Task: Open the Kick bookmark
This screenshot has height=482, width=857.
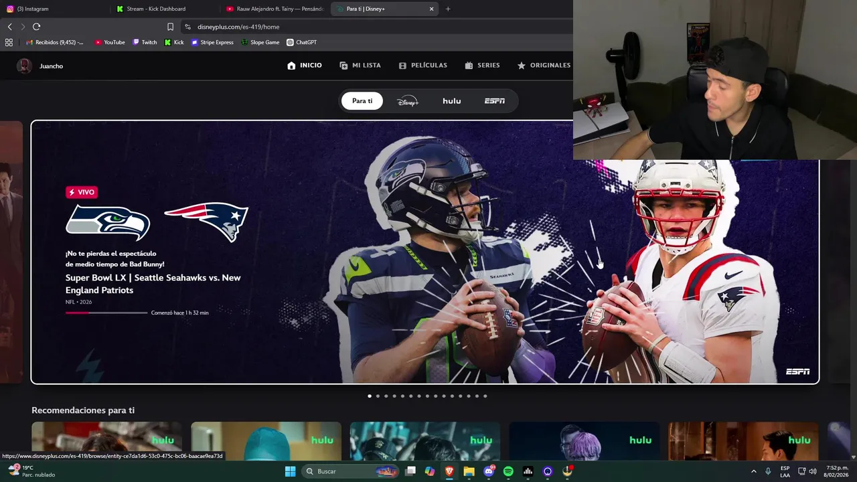Action: [x=174, y=42]
